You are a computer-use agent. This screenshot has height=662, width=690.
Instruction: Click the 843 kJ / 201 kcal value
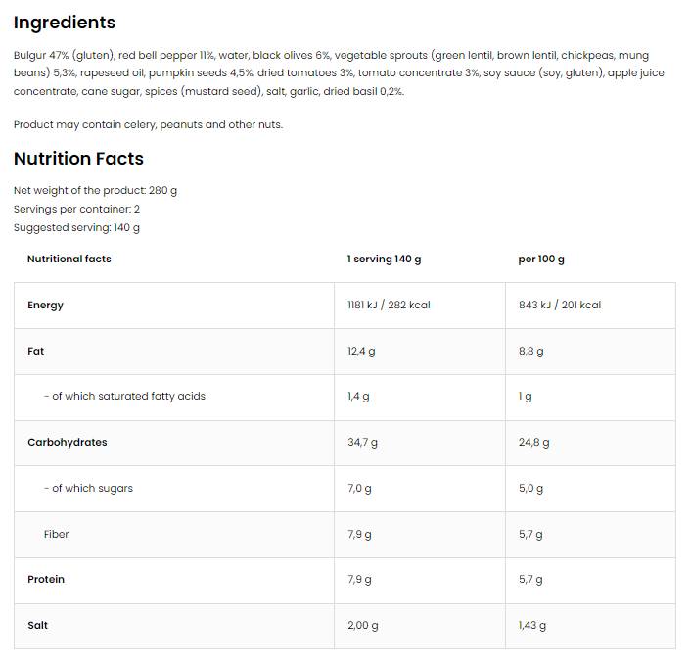[x=560, y=306]
